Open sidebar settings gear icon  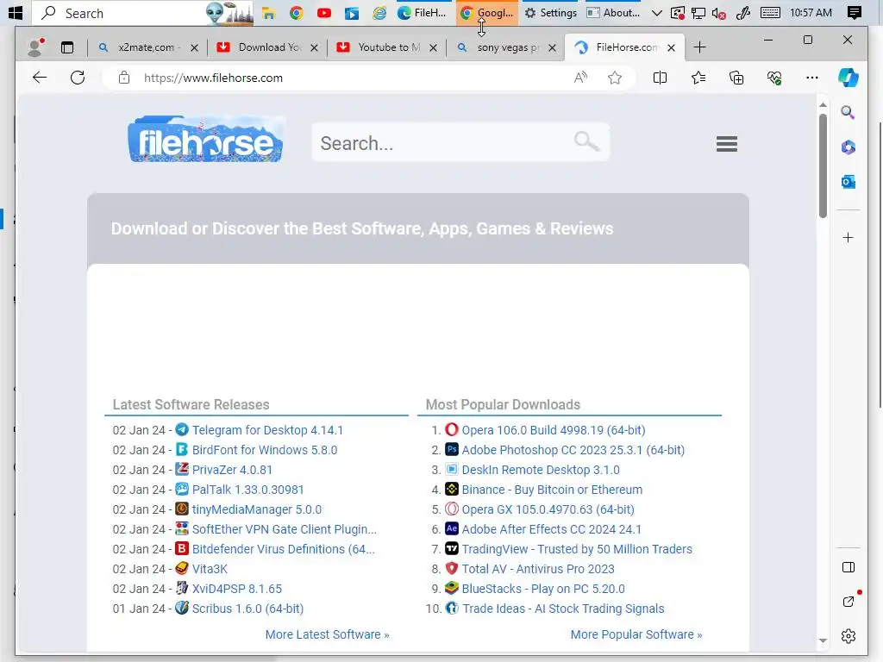click(849, 636)
